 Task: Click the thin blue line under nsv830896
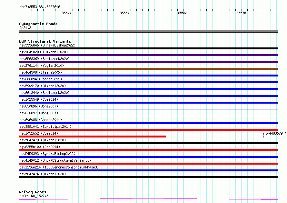coord(148,109)
